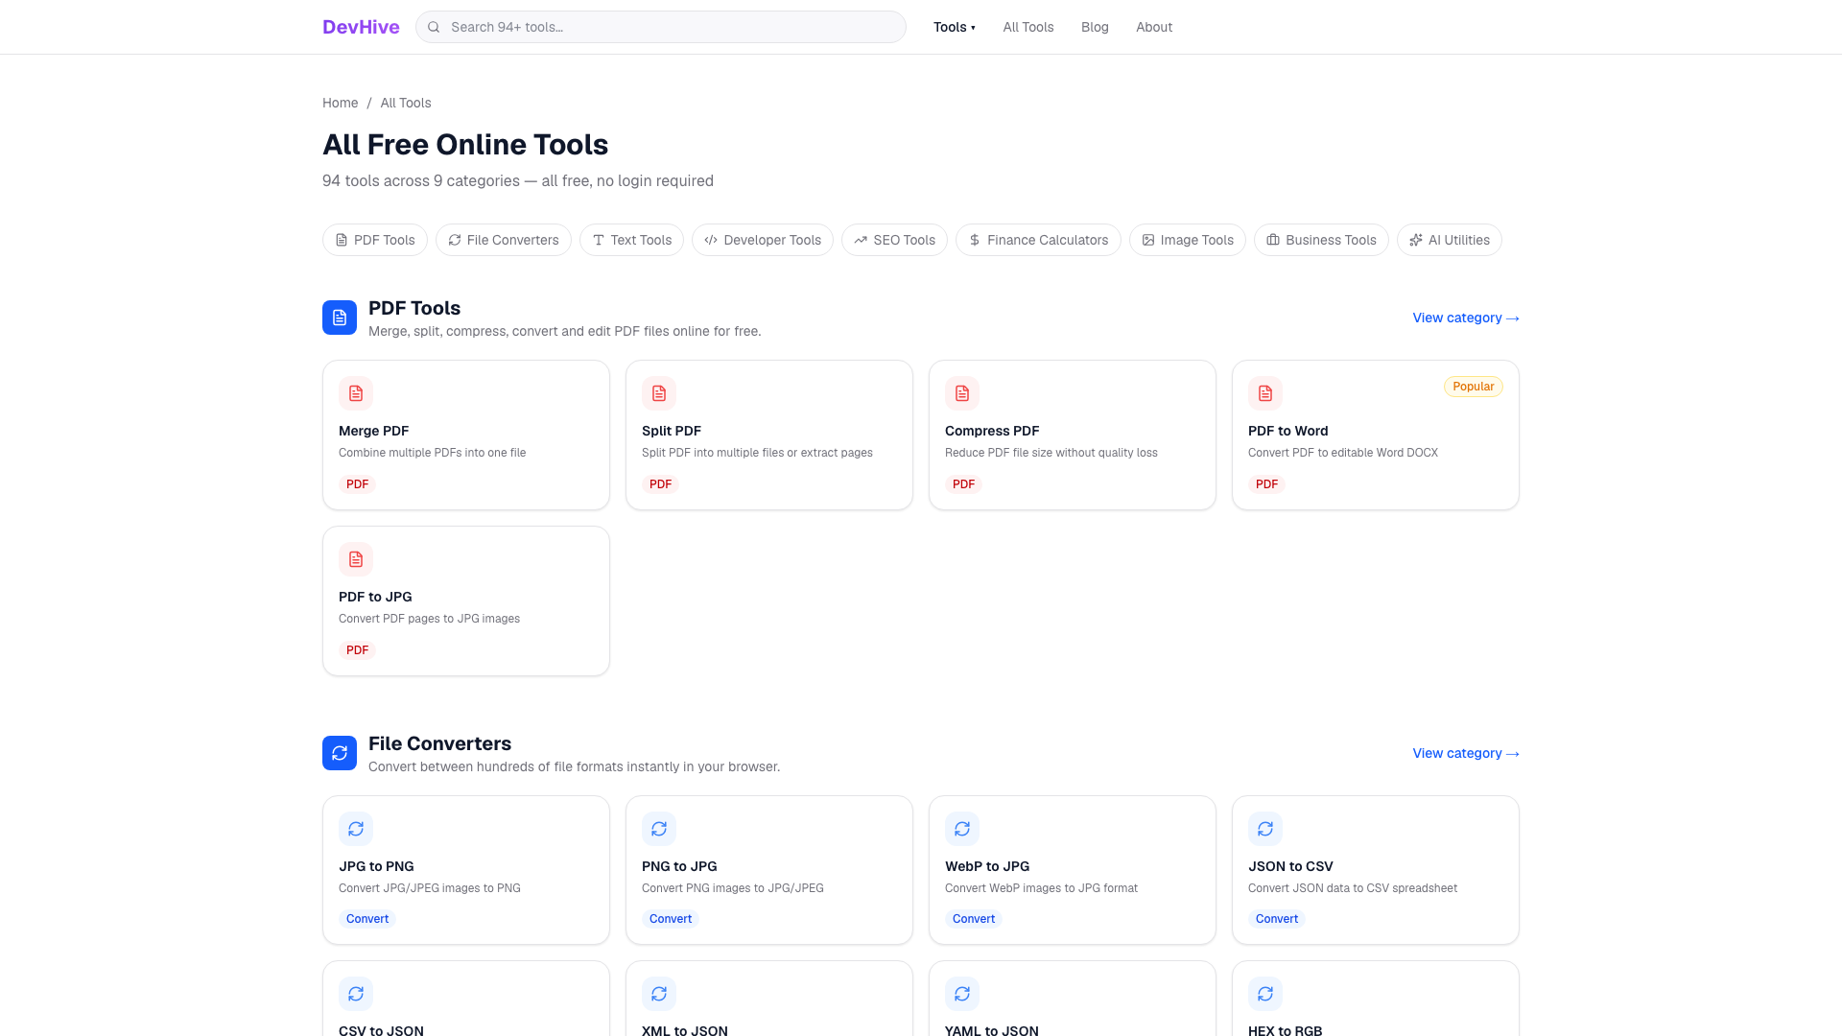The height and width of the screenshot is (1036, 1842).
Task: Click the PNG to JPG convert icon
Action: (x=659, y=829)
